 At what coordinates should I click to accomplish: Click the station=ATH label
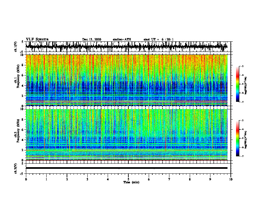click(x=122, y=39)
